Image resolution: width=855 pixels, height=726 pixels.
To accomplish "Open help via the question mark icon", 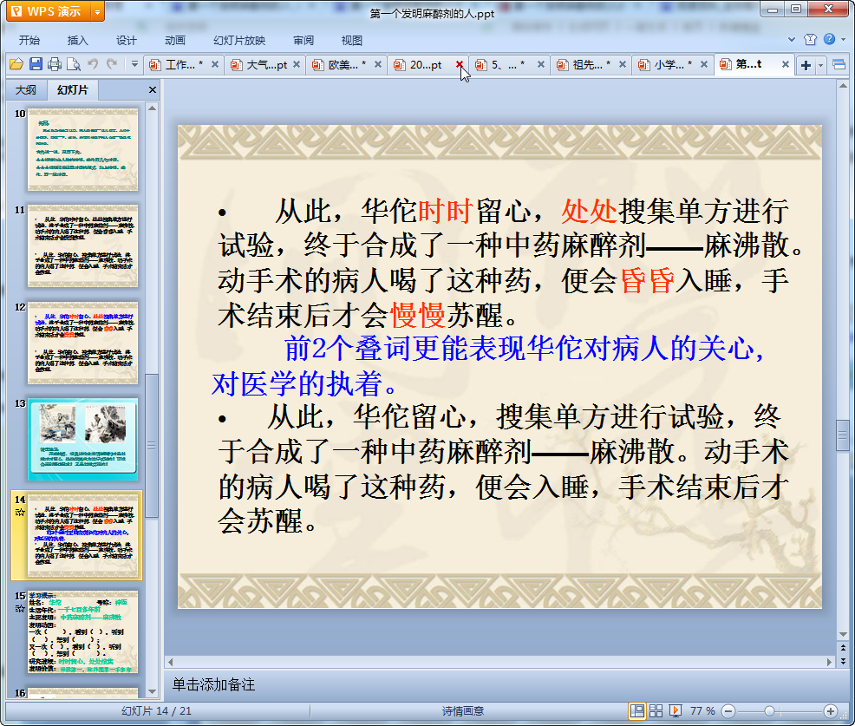I will coord(829,39).
